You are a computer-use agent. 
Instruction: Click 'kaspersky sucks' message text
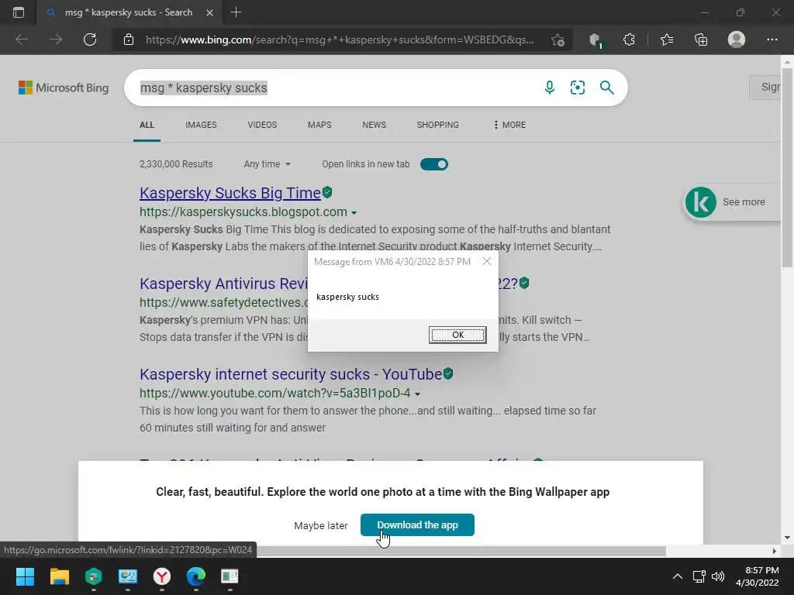pos(347,297)
